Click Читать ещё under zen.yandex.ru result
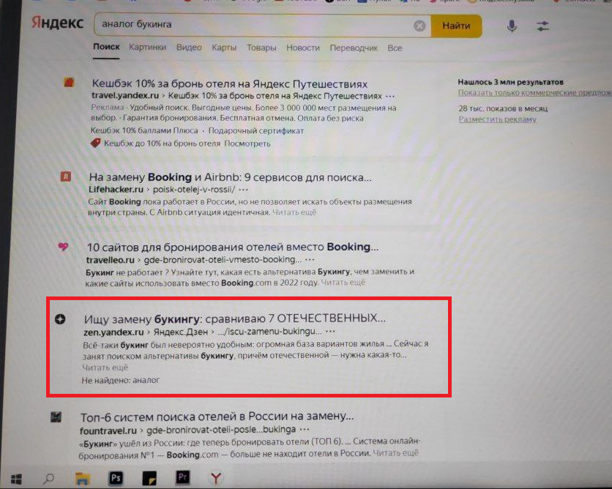612x489 pixels. coord(105,367)
